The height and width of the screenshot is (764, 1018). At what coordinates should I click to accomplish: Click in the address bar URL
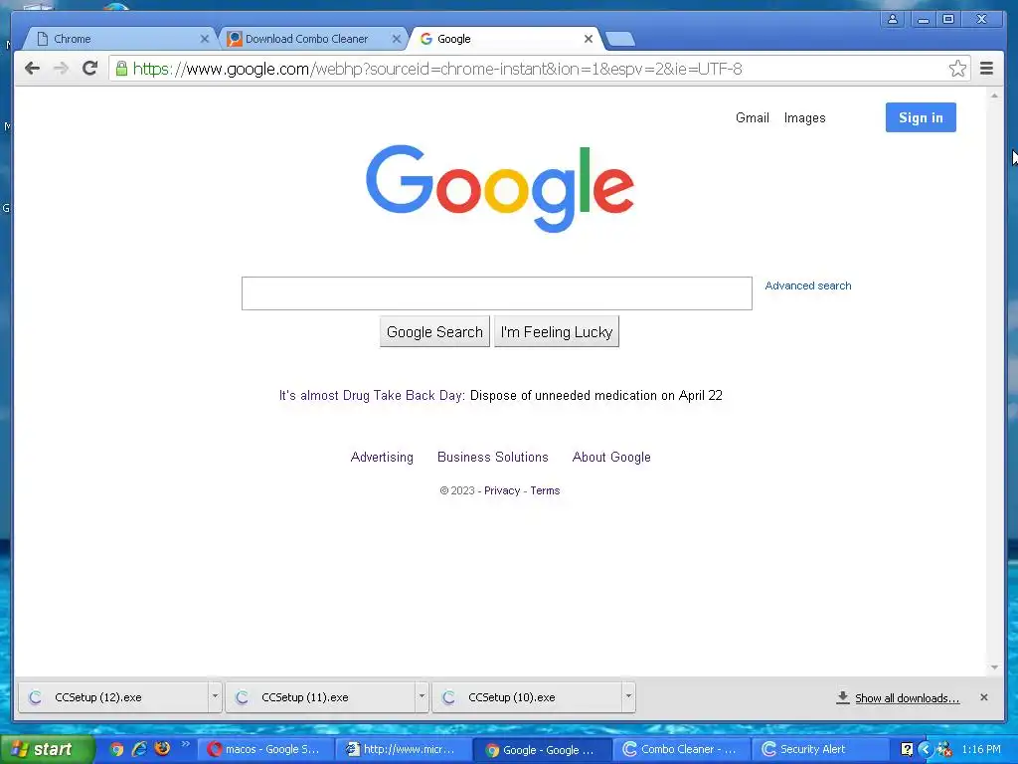437,69
